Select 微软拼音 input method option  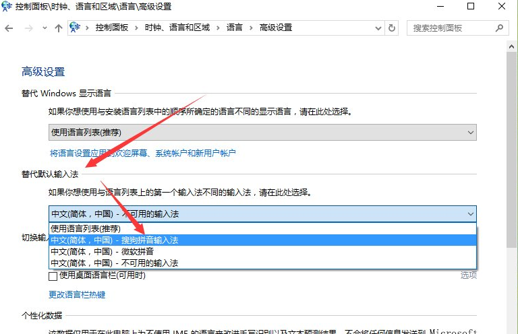tap(102, 251)
